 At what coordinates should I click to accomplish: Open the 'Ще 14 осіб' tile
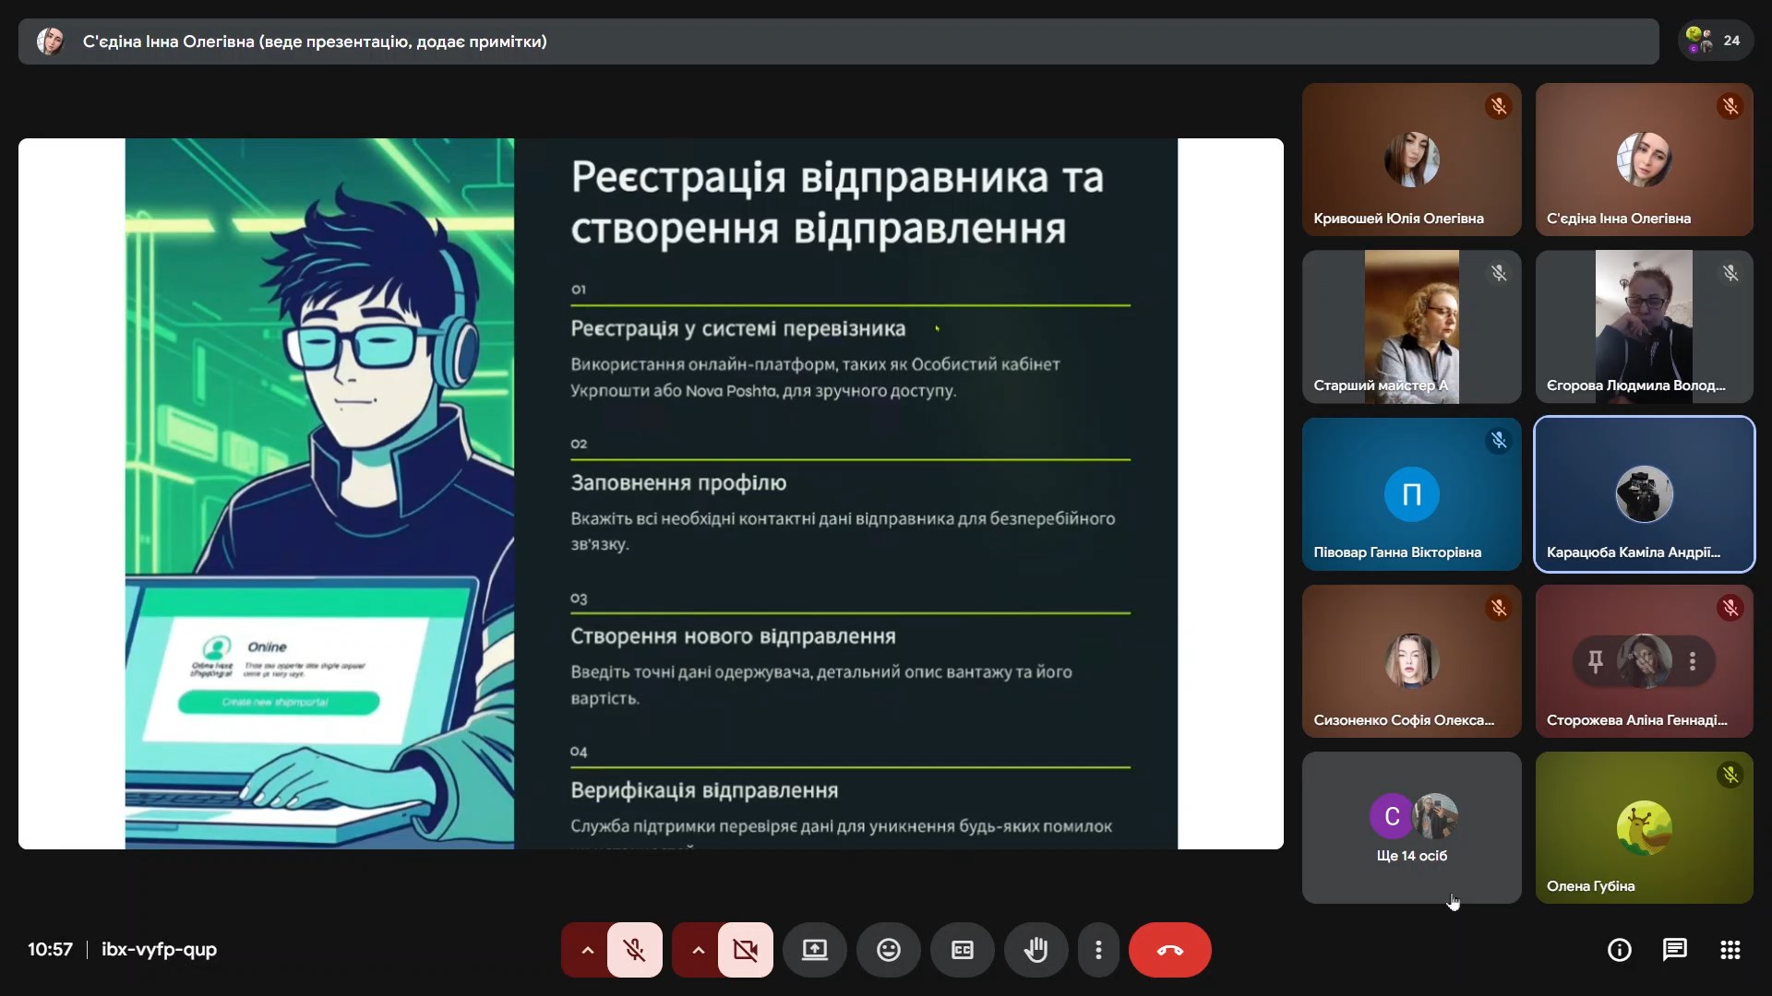pyautogui.click(x=1411, y=827)
